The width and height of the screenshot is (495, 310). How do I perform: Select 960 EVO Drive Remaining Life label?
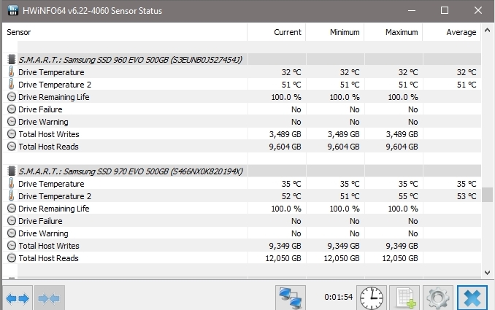pos(54,97)
